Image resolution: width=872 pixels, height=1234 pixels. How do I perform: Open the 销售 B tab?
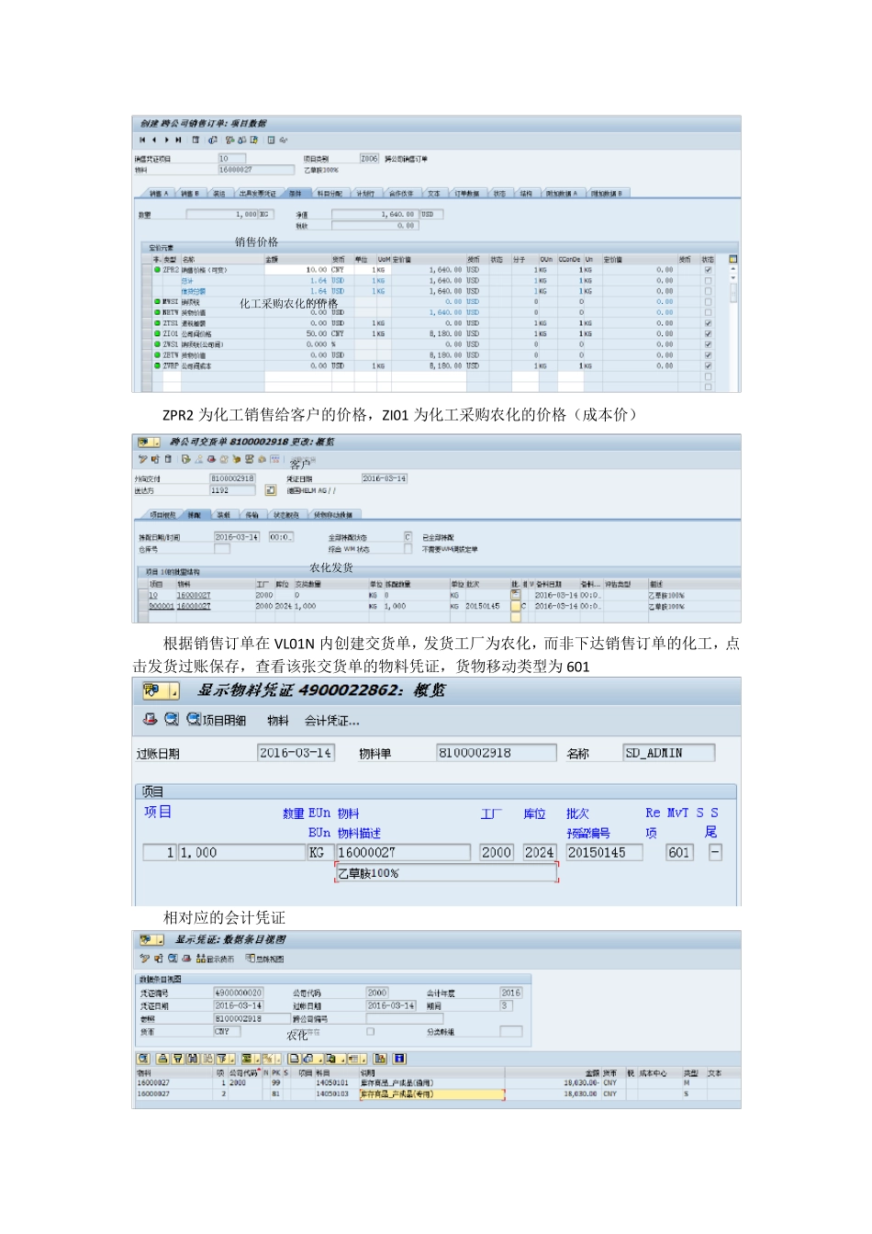(x=189, y=194)
